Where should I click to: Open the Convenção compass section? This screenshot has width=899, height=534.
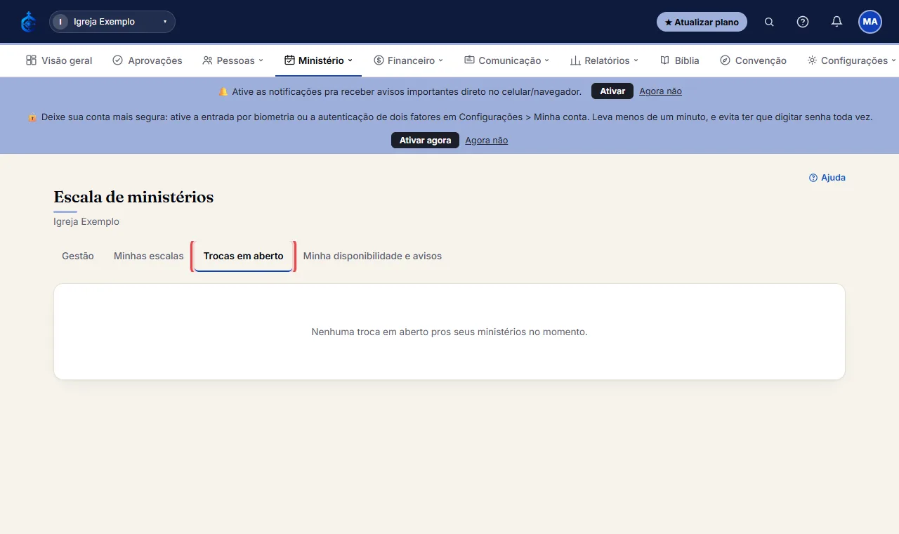tap(753, 60)
